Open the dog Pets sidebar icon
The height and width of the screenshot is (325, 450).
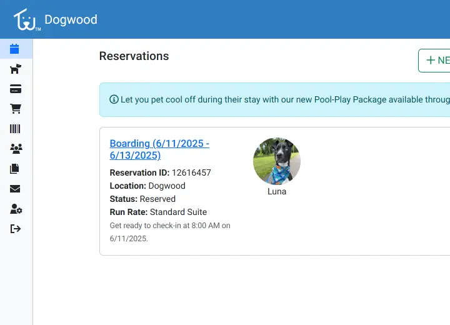pos(16,69)
